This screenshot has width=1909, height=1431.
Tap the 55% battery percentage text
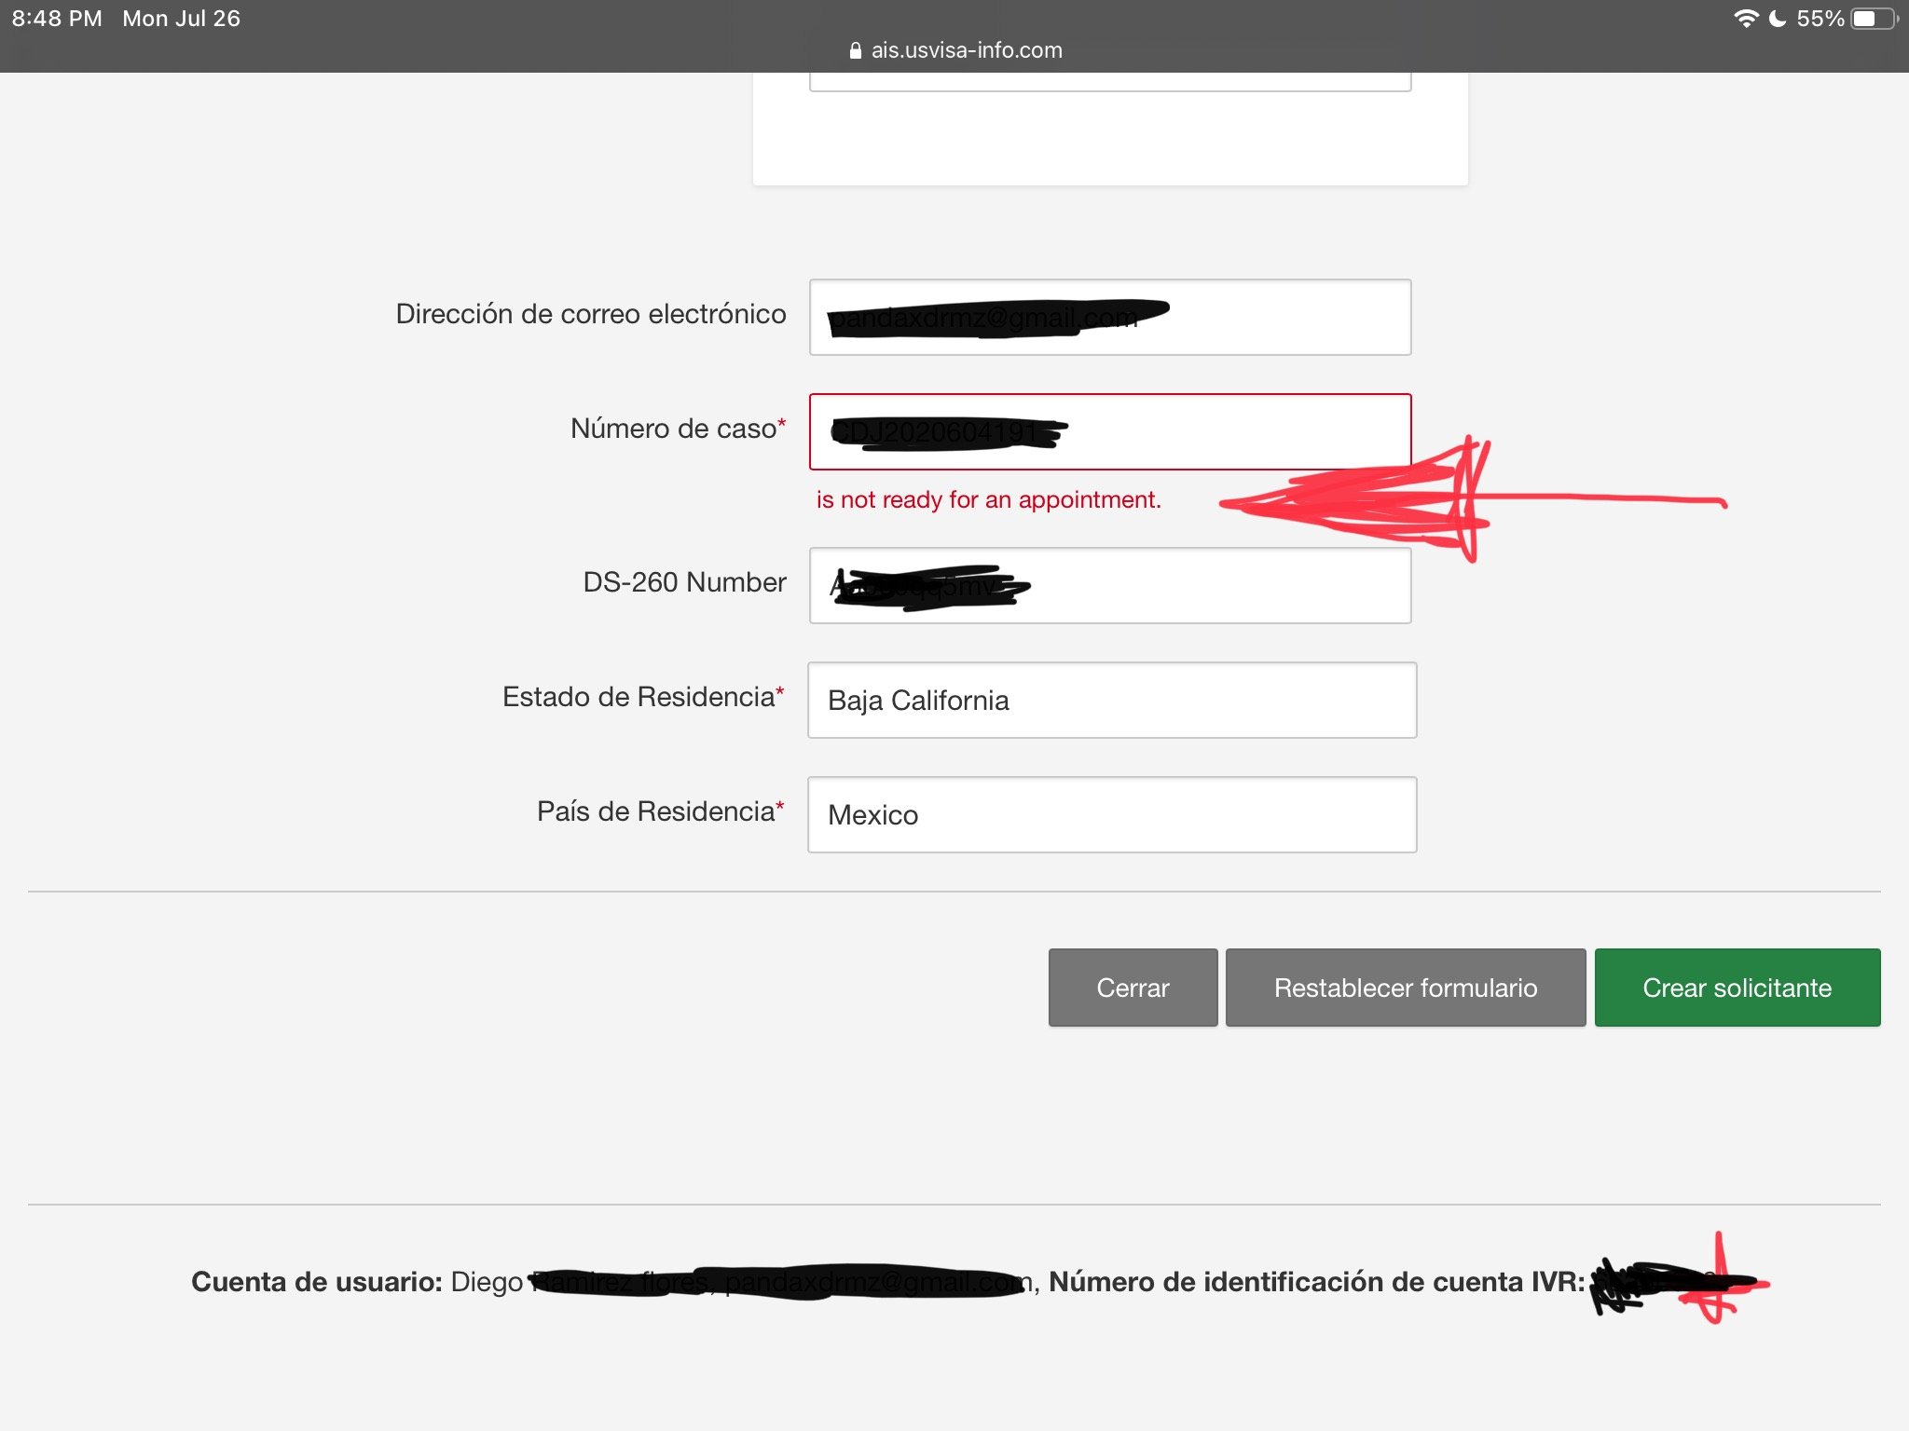tap(1820, 19)
